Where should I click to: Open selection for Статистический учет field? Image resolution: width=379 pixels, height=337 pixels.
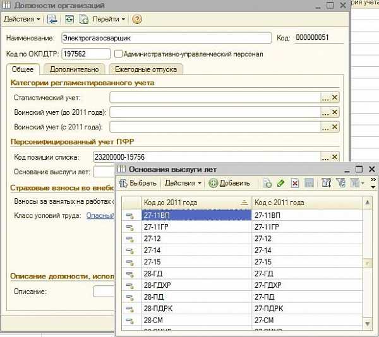coord(325,98)
